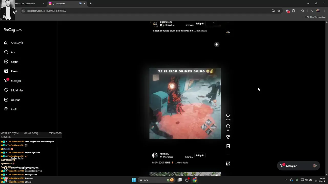Open volume icon in system tray
The height and width of the screenshot is (184, 328).
(x=306, y=180)
